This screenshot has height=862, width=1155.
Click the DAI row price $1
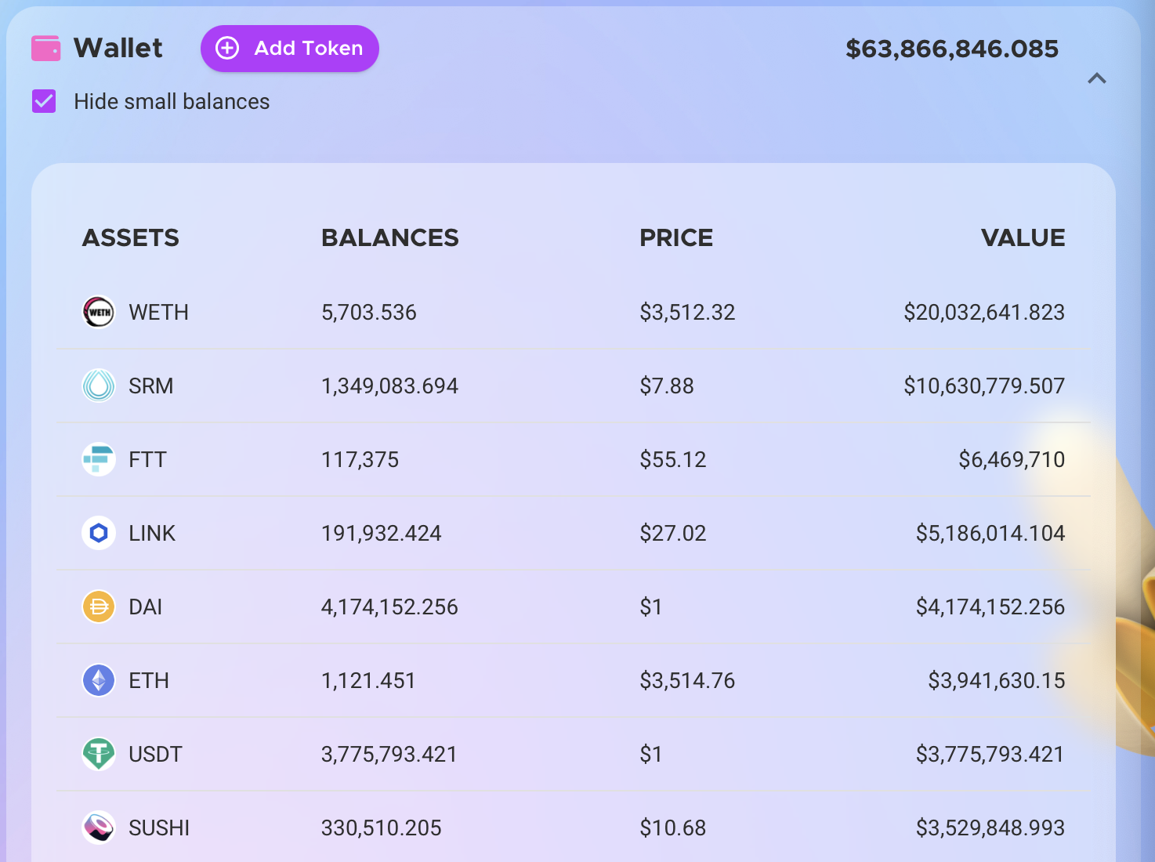click(651, 607)
